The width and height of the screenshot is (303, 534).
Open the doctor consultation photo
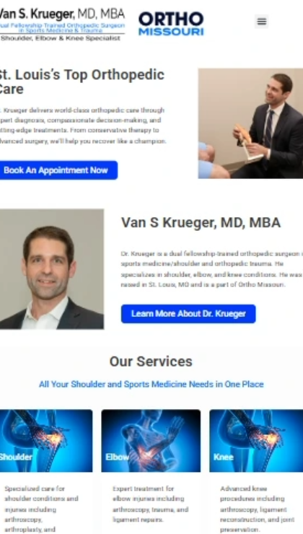pyautogui.click(x=250, y=123)
